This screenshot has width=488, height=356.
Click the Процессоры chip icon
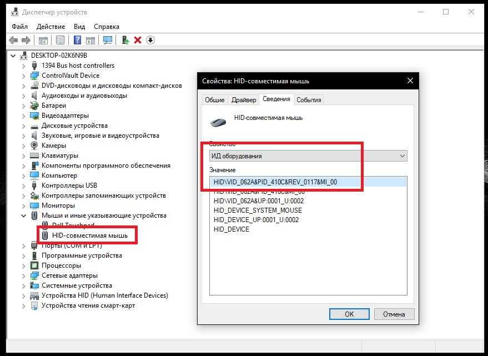(34, 265)
